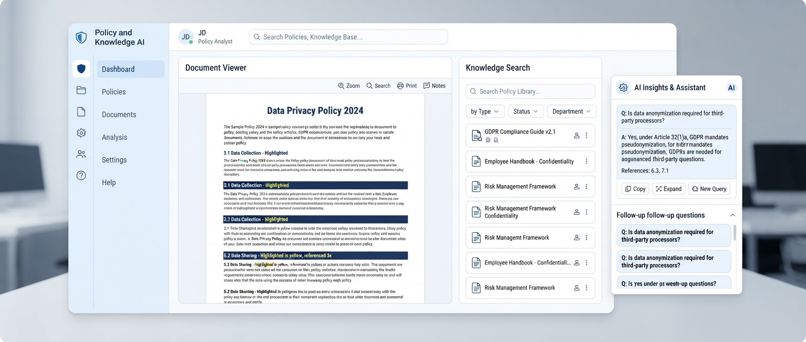Click the AI badge in the assistant header
This screenshot has width=806, height=342.
pos(731,88)
